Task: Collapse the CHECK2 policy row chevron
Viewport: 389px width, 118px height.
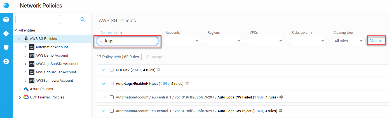Action: click(104, 70)
